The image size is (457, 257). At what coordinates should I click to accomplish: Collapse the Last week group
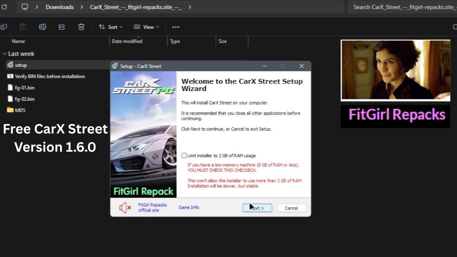[x=4, y=54]
